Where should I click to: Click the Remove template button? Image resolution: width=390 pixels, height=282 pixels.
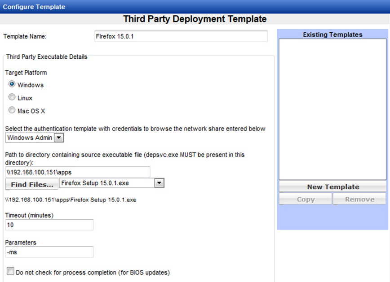pos(359,199)
